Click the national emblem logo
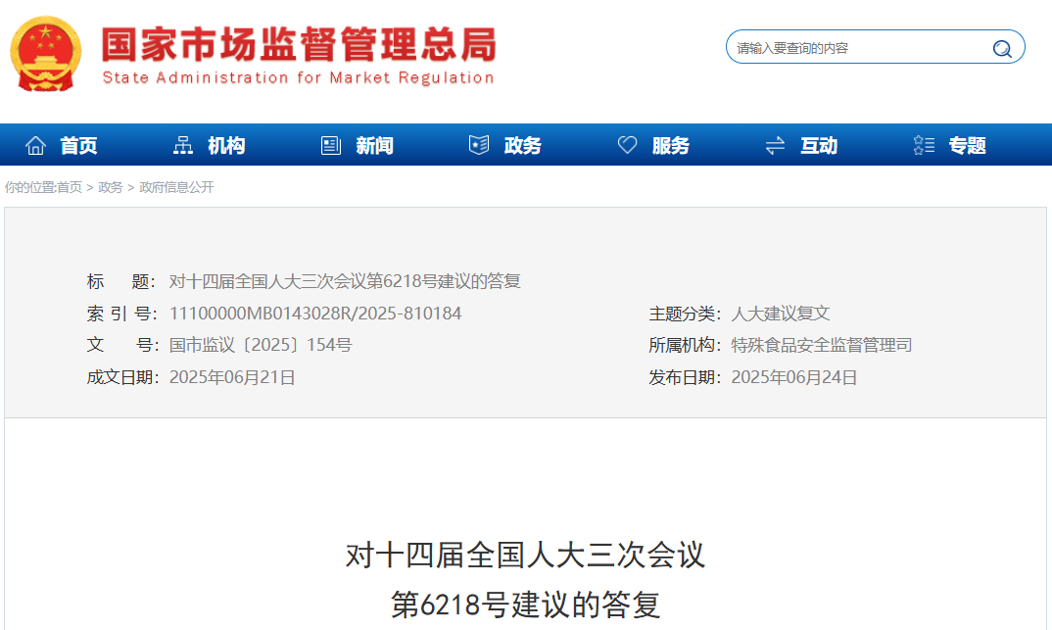The width and height of the screenshot is (1052, 630). click(46, 55)
